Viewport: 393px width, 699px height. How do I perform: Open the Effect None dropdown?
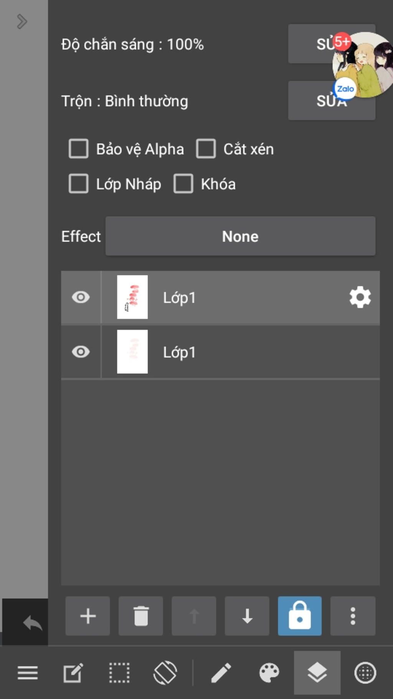click(x=240, y=236)
